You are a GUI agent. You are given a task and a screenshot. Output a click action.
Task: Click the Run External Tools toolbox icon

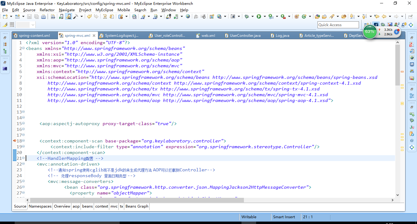(283, 16)
